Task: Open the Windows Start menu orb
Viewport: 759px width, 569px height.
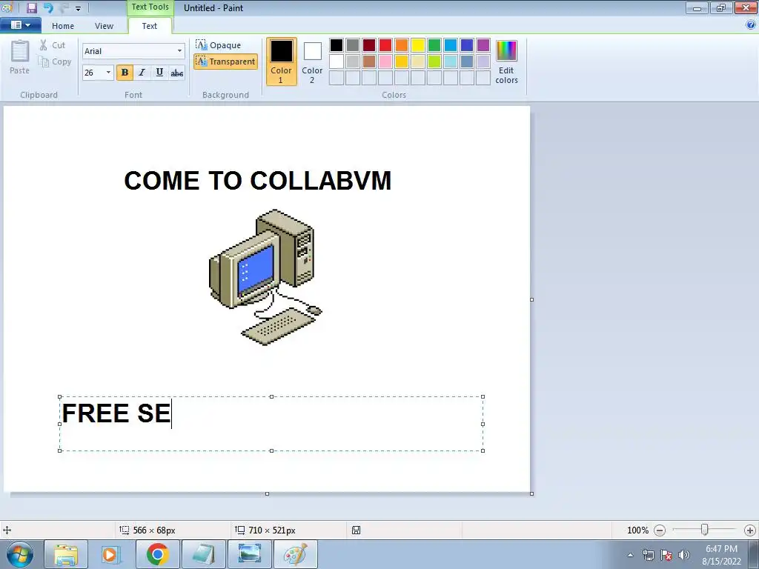Action: click(20, 554)
